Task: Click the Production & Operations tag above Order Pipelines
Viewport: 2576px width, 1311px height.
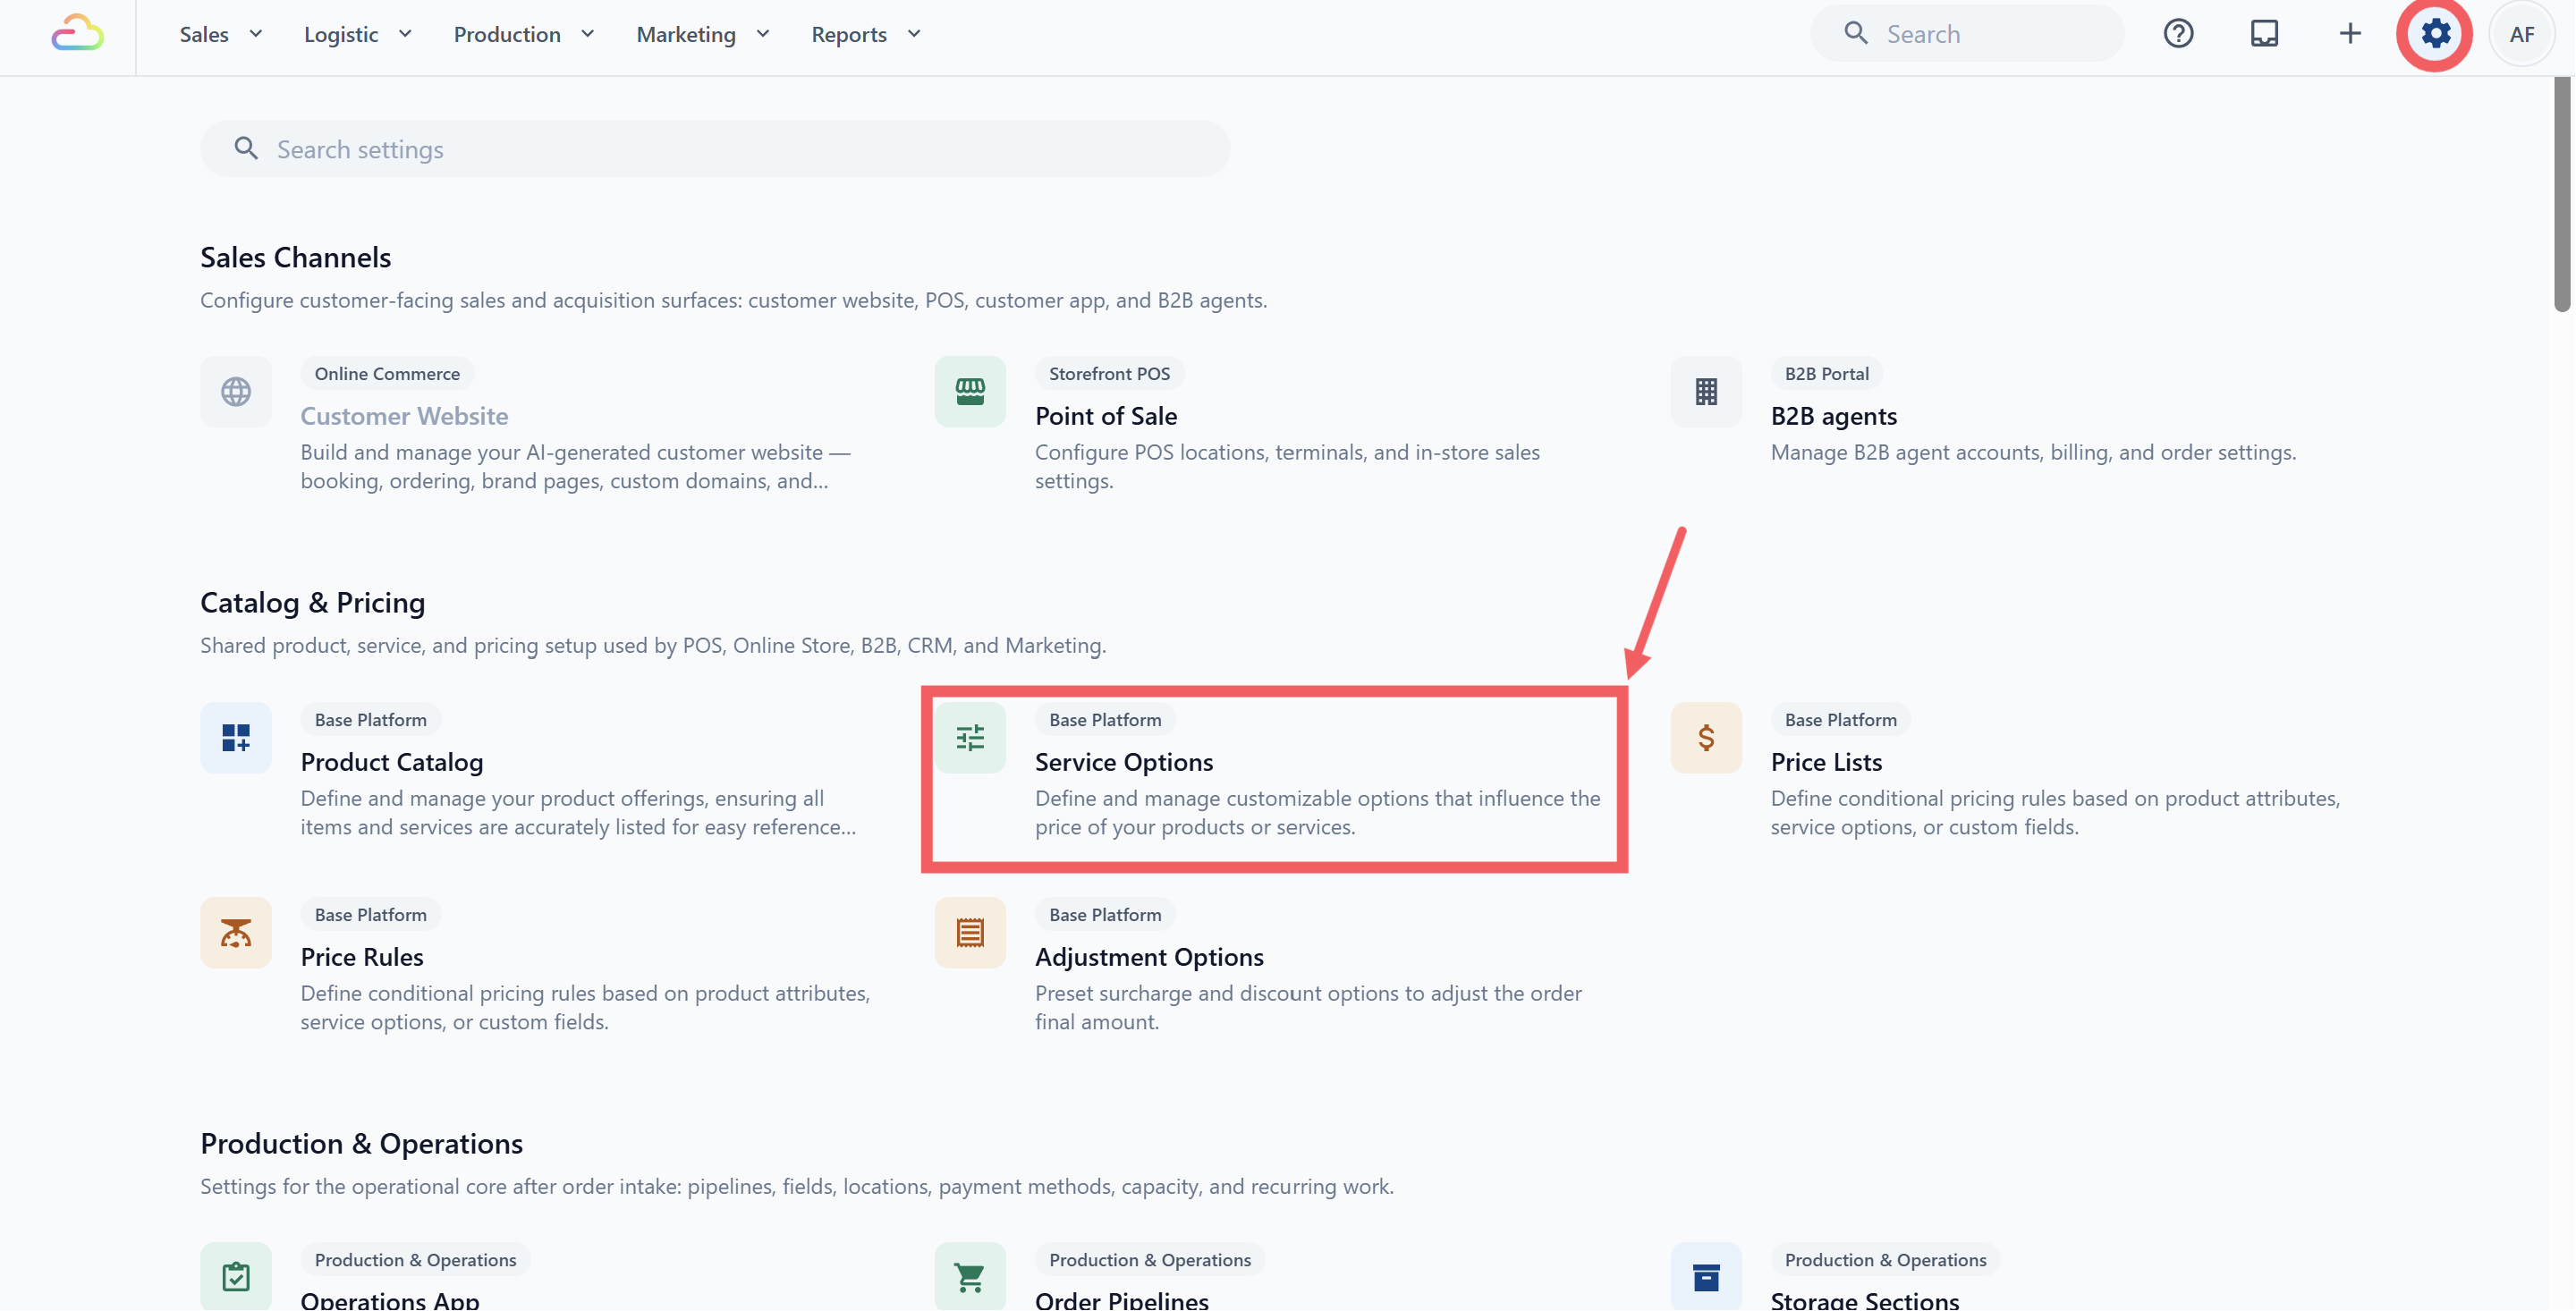Action: [1150, 1259]
